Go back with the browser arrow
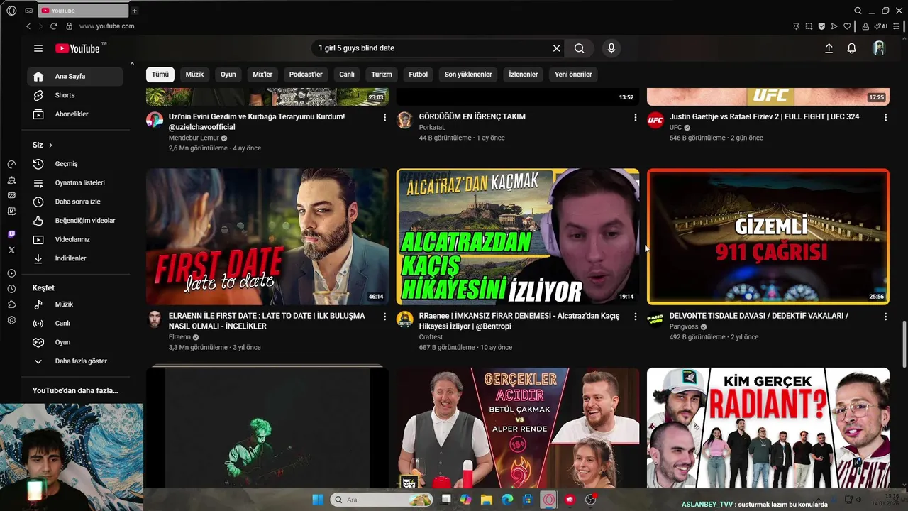This screenshot has width=908, height=511. [x=28, y=26]
